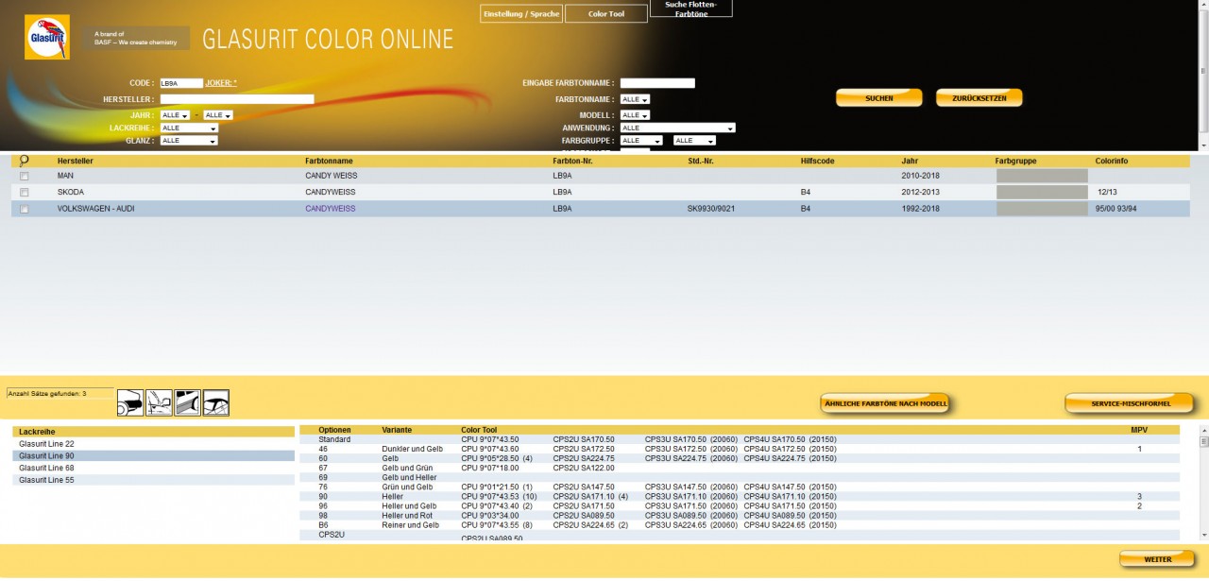Click CANDY WEISS in MAN row
This screenshot has width=1209, height=581.
tap(332, 177)
